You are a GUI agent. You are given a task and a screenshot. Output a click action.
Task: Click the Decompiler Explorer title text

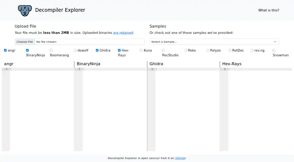[x=60, y=10]
